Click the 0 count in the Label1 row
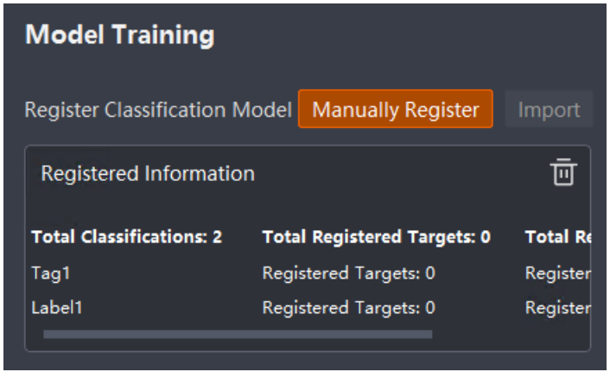610x372 pixels. tap(430, 307)
